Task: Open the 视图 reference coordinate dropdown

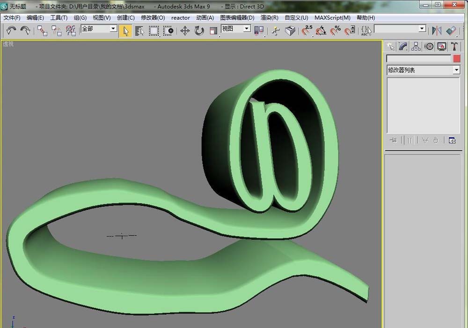Action: click(x=247, y=29)
